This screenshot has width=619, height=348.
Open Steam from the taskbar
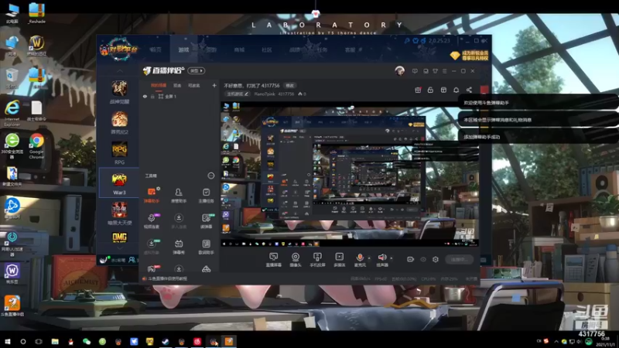click(x=166, y=341)
